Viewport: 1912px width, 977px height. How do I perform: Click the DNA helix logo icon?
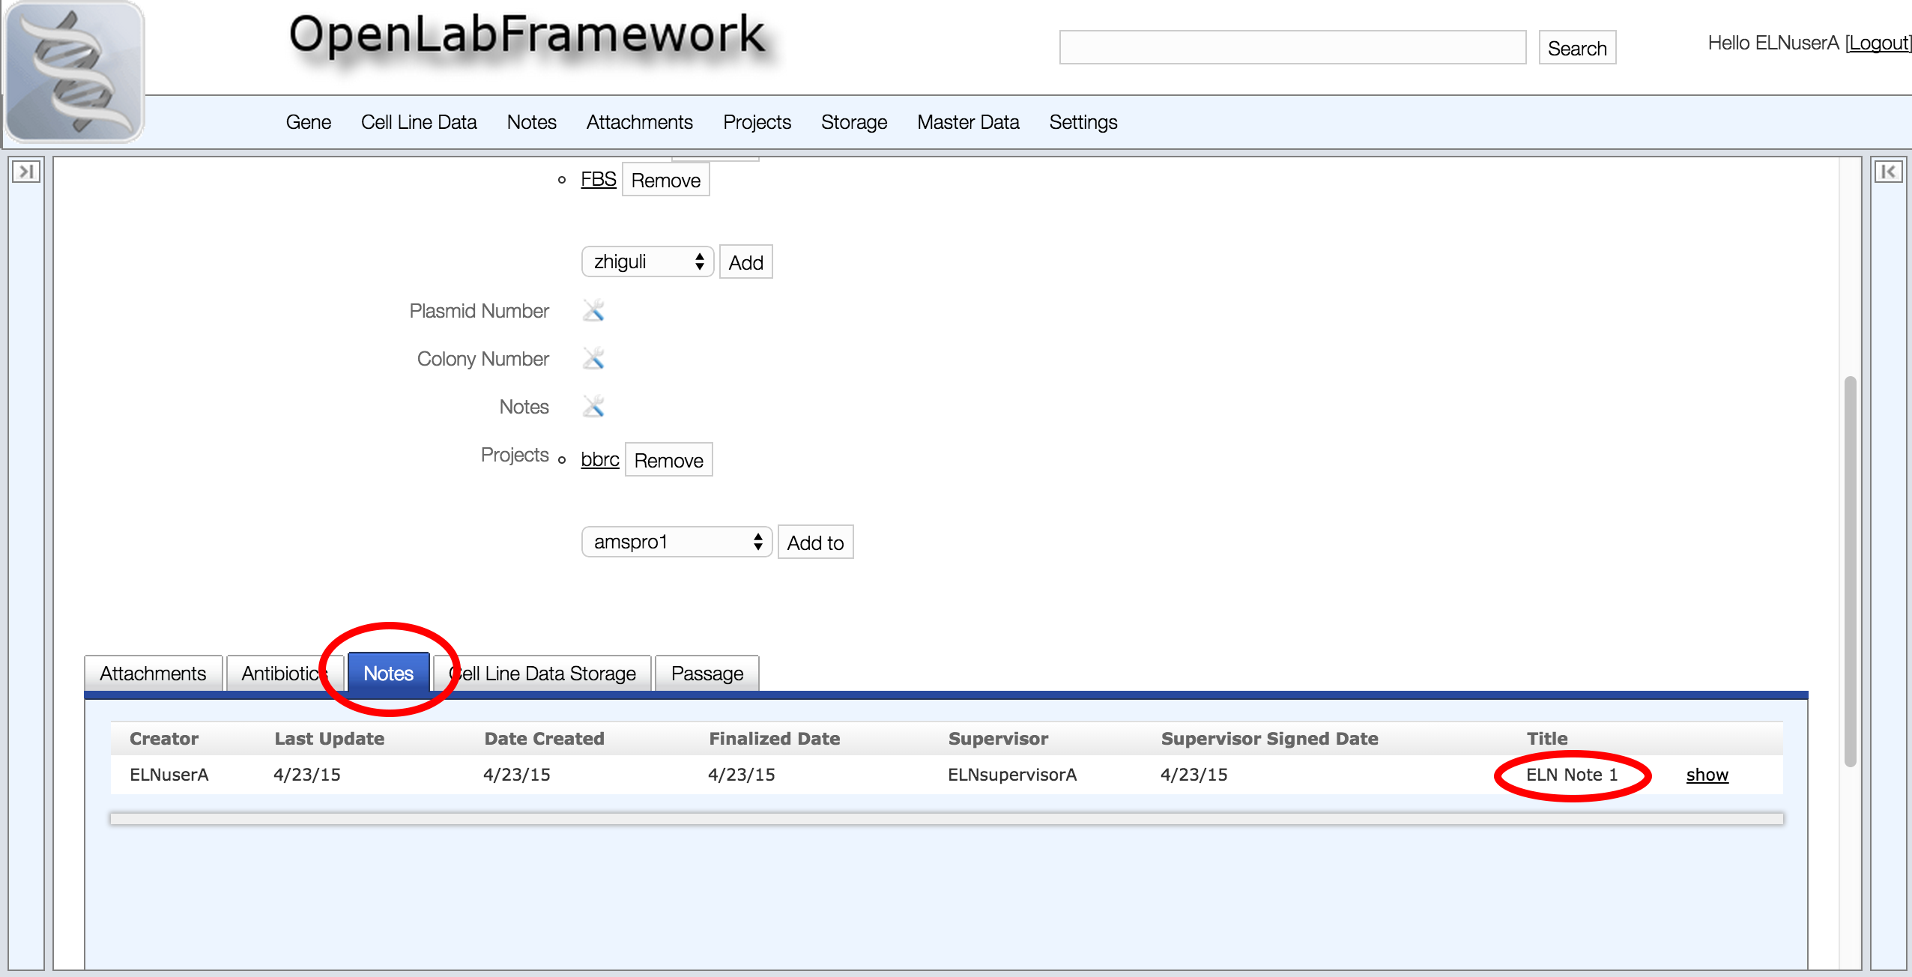(x=73, y=72)
